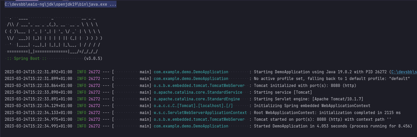Click the green Spring Boot label
Image resolution: width=417 pixels, height=137 pixels.
point(27,59)
